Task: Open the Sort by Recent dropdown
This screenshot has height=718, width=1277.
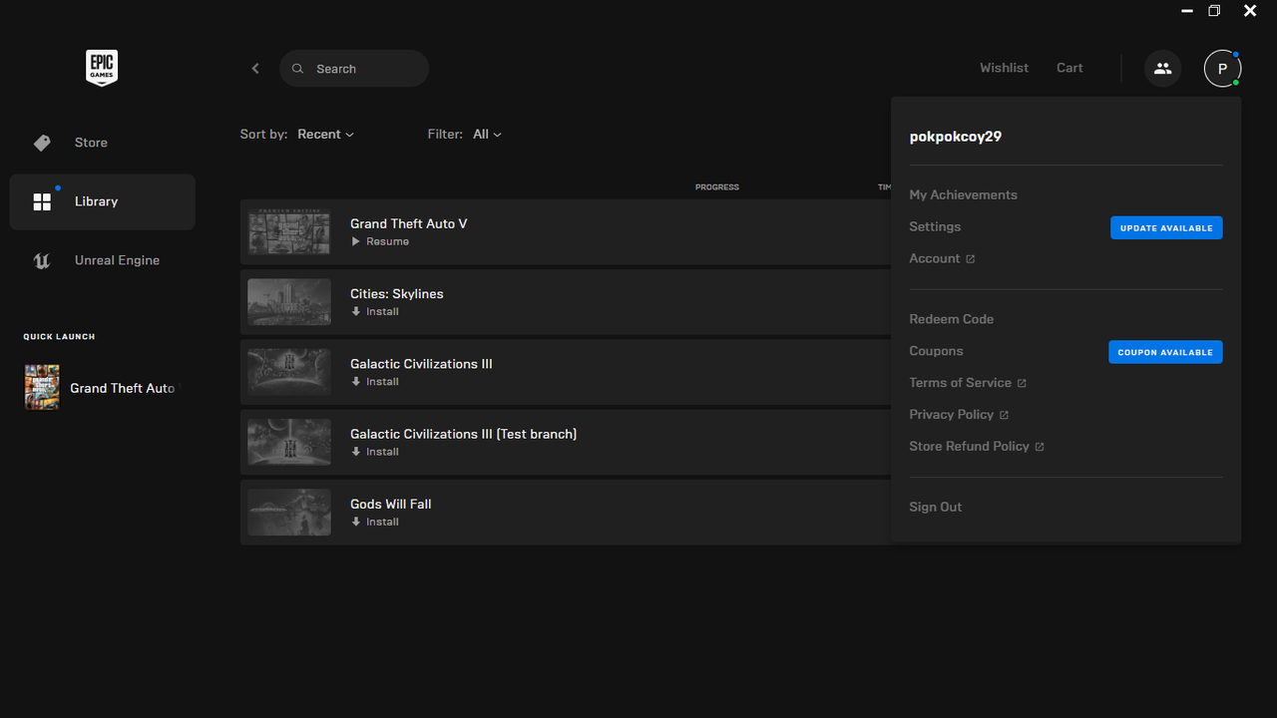Action: pos(325,135)
